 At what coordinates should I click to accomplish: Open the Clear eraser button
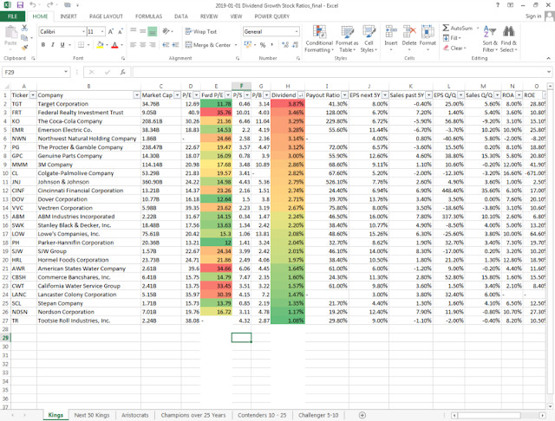tap(454, 48)
